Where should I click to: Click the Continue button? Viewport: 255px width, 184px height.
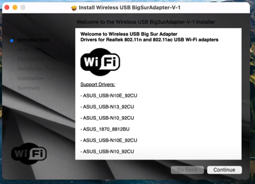pyautogui.click(x=224, y=170)
